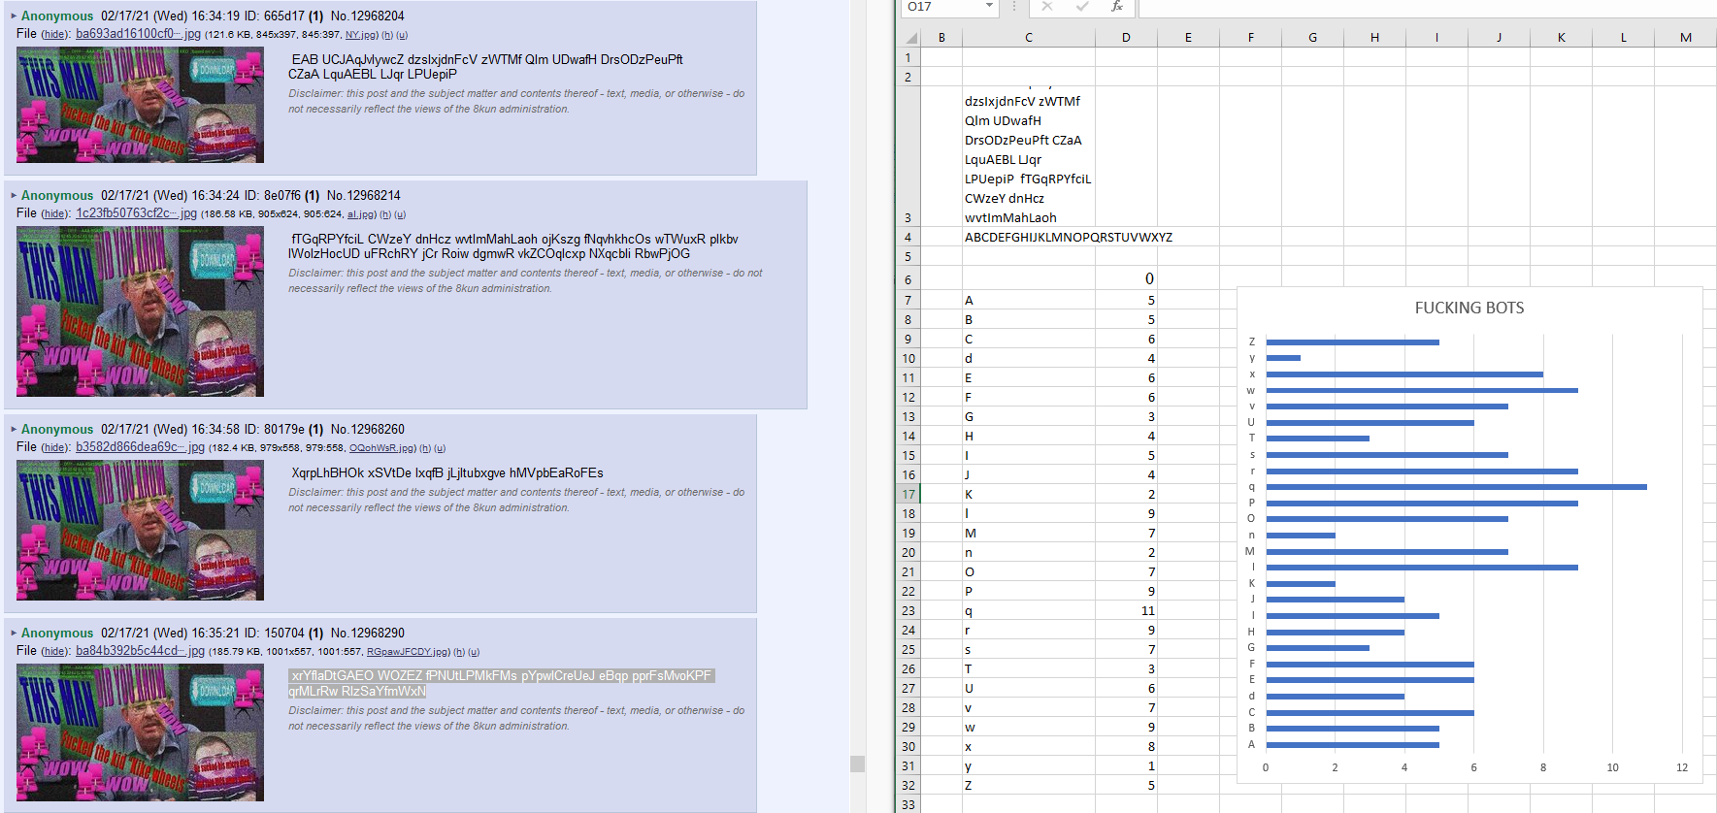
Task: Click cell with count 11 for letter q
Action: coord(1126,611)
